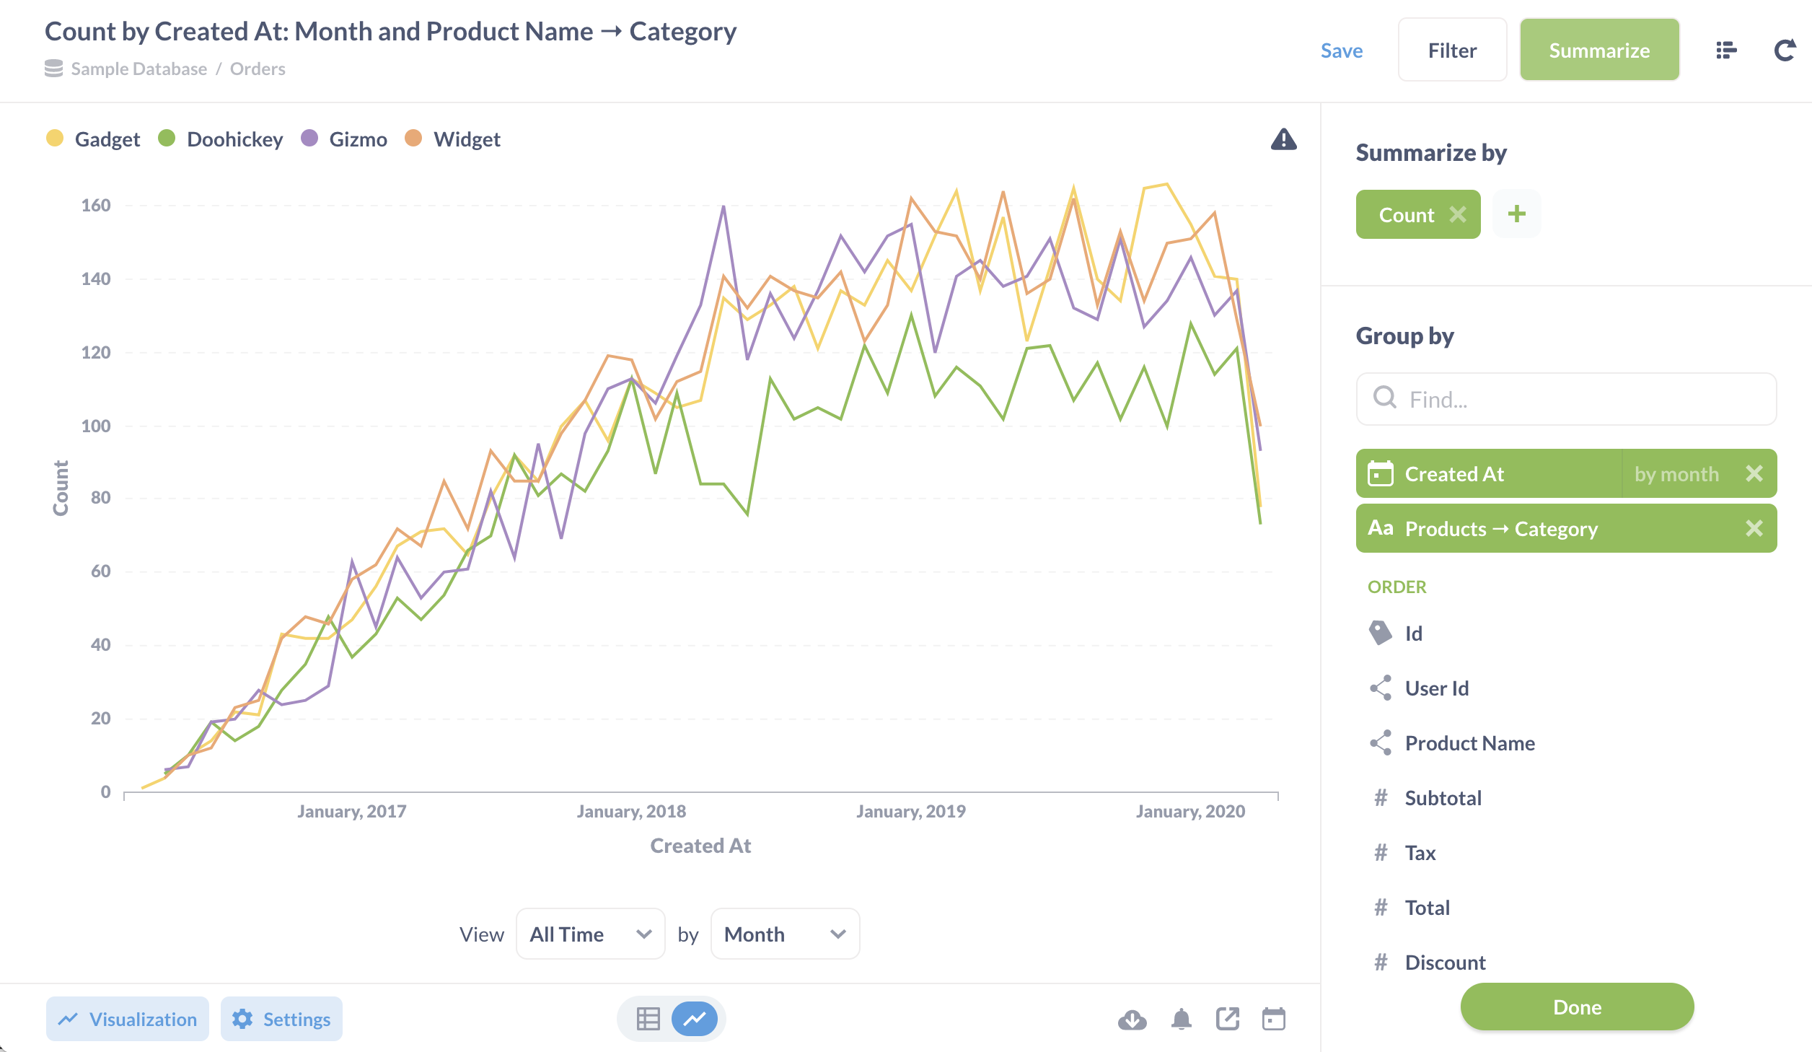Image resolution: width=1812 pixels, height=1052 pixels.
Task: Open alerts via the bell icon
Action: click(1182, 1019)
